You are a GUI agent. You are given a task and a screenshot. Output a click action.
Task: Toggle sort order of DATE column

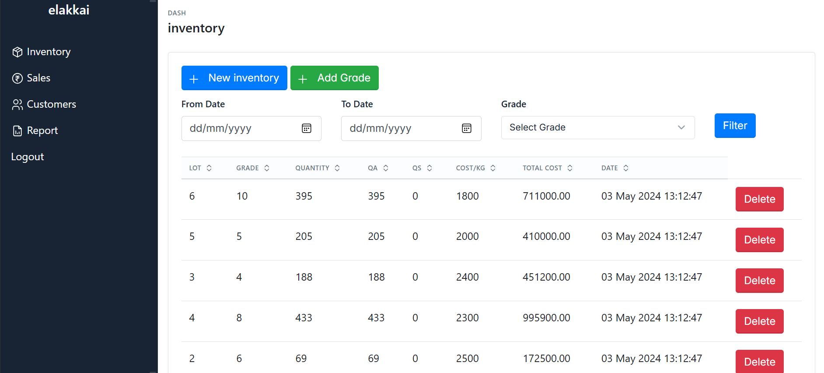tap(626, 168)
